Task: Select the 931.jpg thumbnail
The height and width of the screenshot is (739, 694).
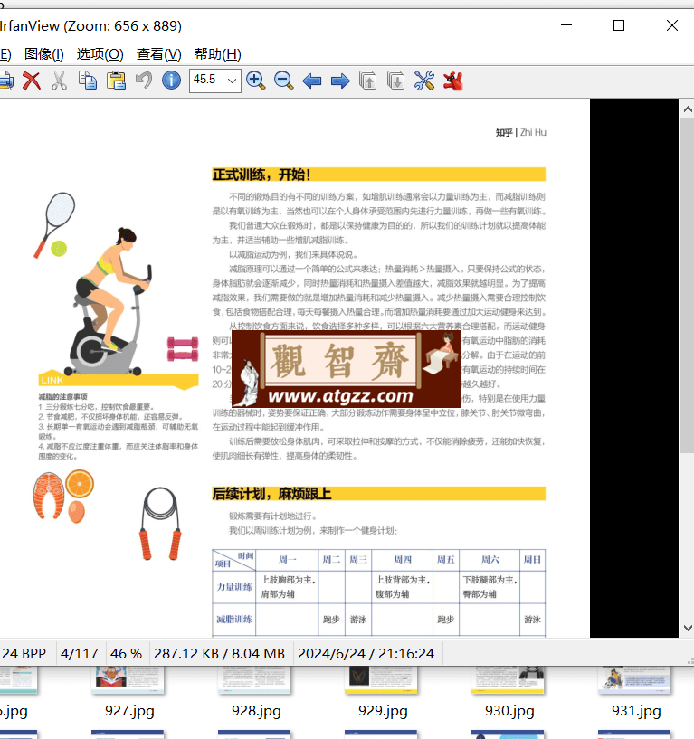Action: pos(634,679)
